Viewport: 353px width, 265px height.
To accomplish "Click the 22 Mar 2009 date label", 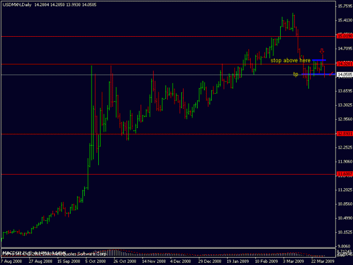I will click(x=323, y=261).
